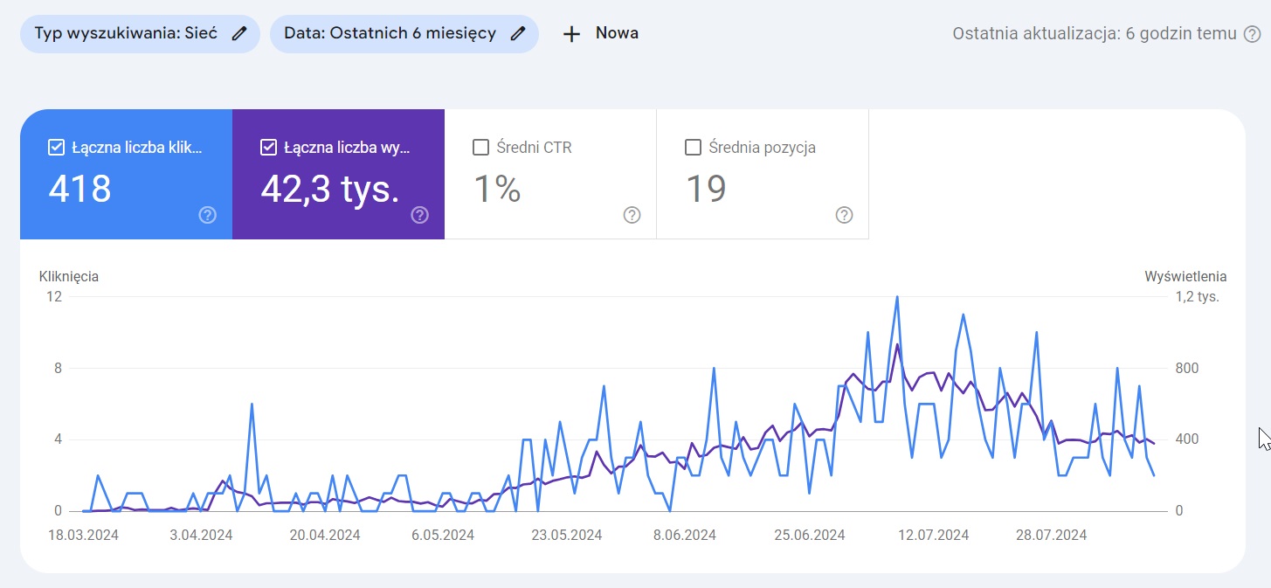Enable the Średnia pozycja checkbox
1271x588 pixels.
[694, 148]
